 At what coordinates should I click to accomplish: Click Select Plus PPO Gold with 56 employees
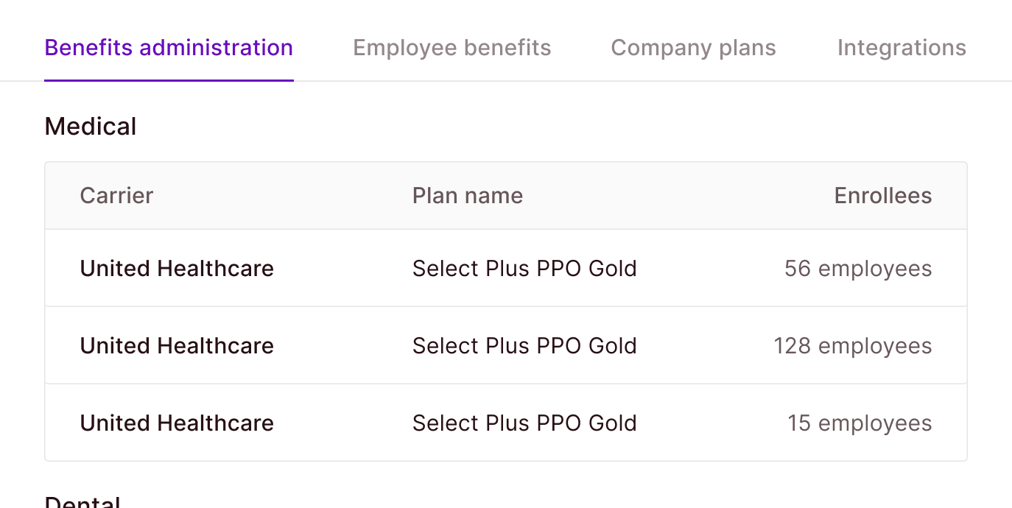(524, 269)
